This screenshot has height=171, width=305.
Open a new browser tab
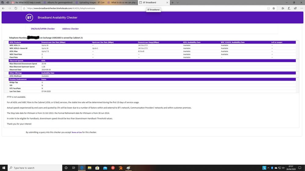pos(172,2)
